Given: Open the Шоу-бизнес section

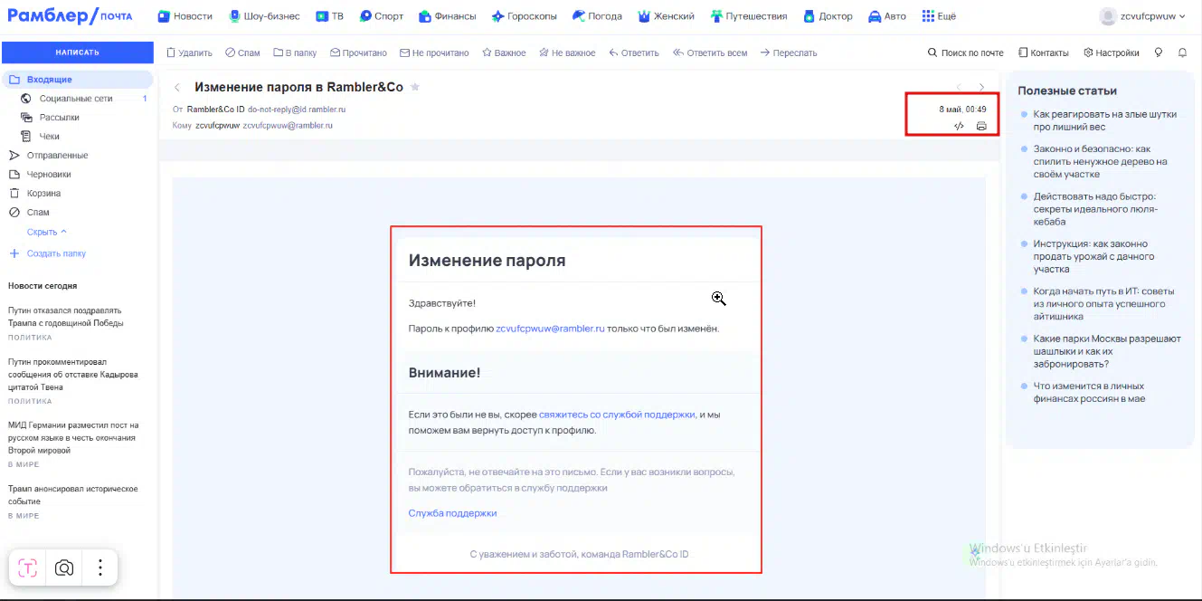Looking at the screenshot, I should pos(264,16).
